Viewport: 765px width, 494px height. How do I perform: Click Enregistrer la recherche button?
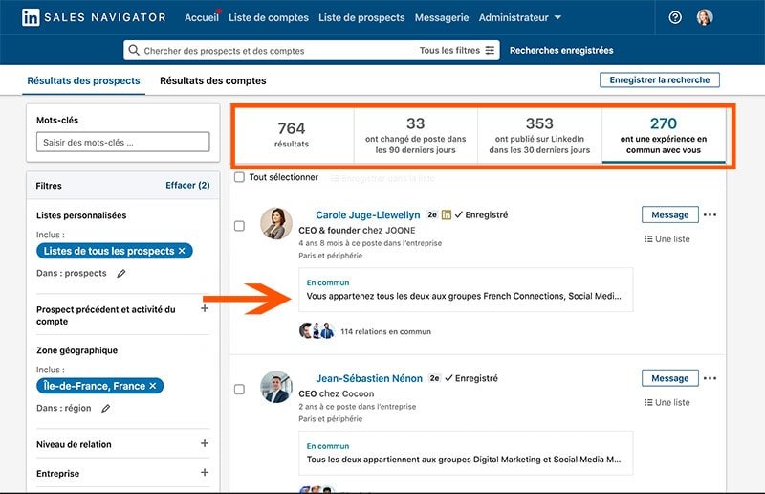click(x=660, y=79)
